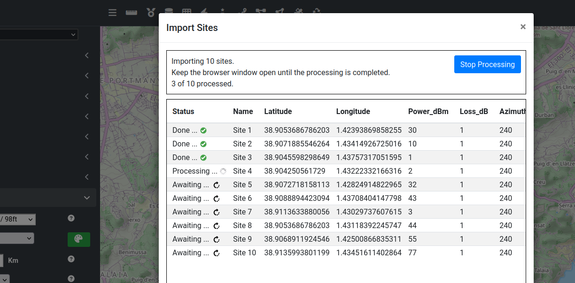575x283 pixels.
Task: Open the dropdown left of the palette button
Action: point(17,238)
